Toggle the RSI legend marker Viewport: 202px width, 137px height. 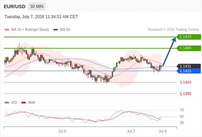tap(7, 103)
